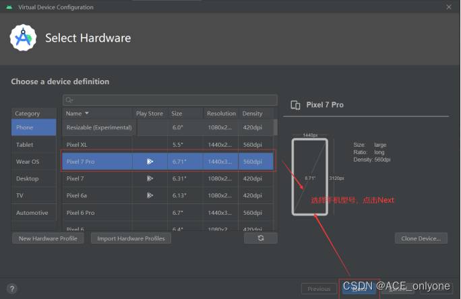Click the refresh device list icon button
The image size is (461, 299).
pyautogui.click(x=260, y=238)
